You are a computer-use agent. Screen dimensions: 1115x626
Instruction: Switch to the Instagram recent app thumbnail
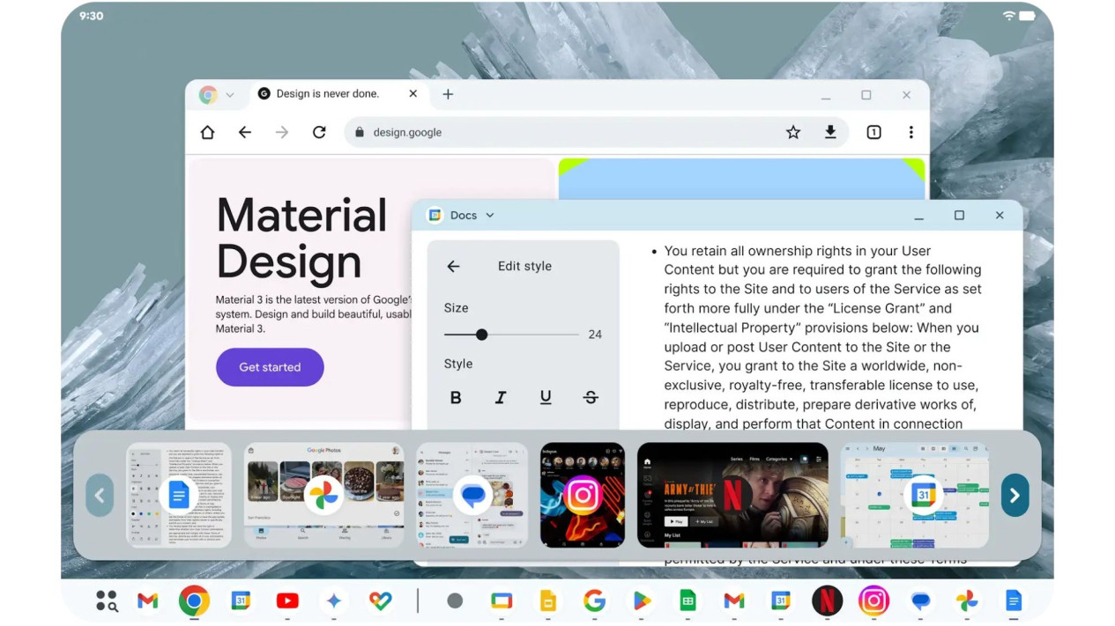583,495
